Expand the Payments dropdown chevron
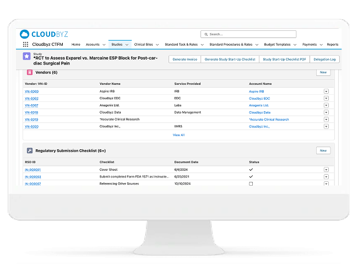Image resolution: width=358 pixels, height=275 pixels. click(321, 45)
